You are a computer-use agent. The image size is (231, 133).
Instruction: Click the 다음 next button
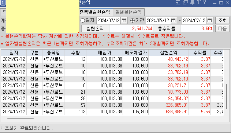(x=222, y=28)
